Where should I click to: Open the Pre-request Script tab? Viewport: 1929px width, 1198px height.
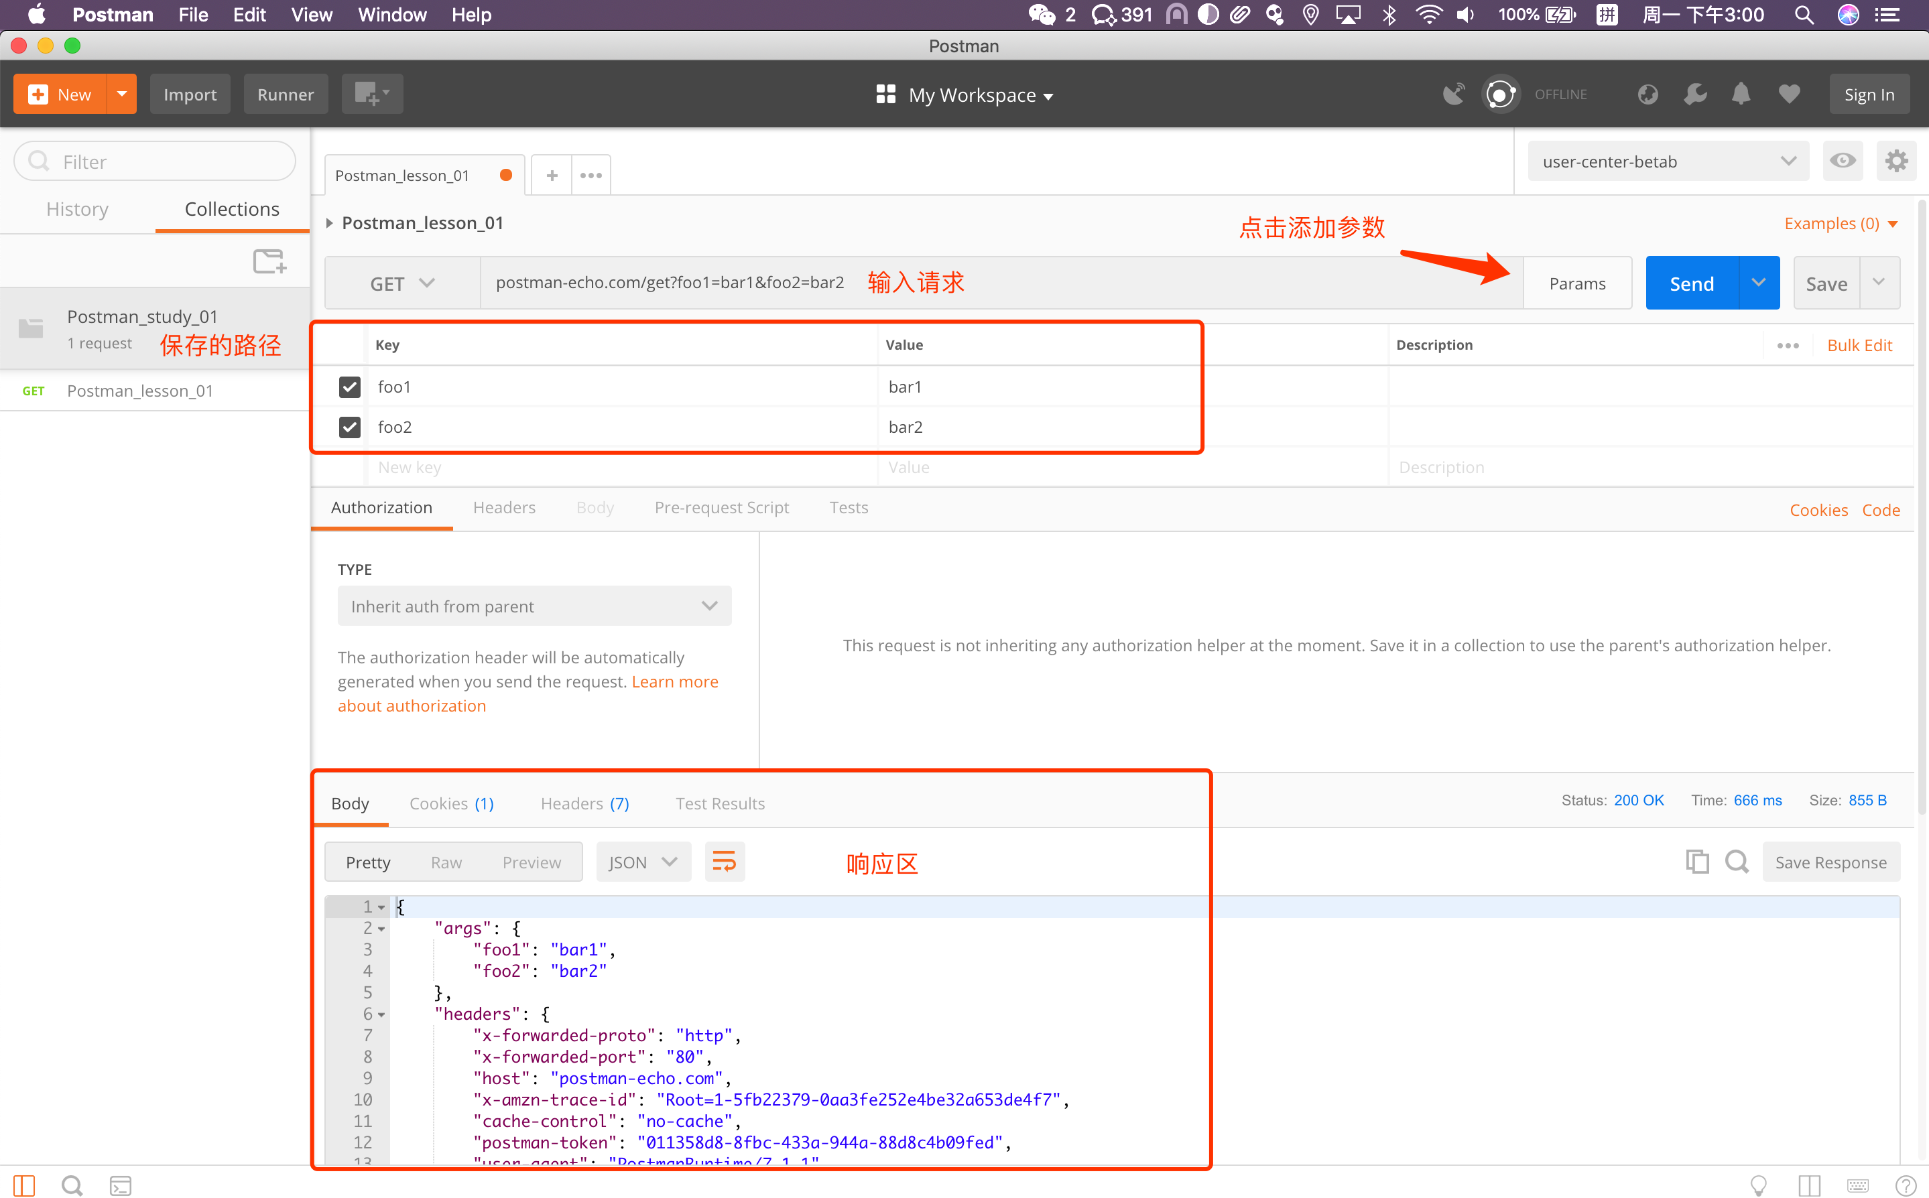[x=721, y=507]
